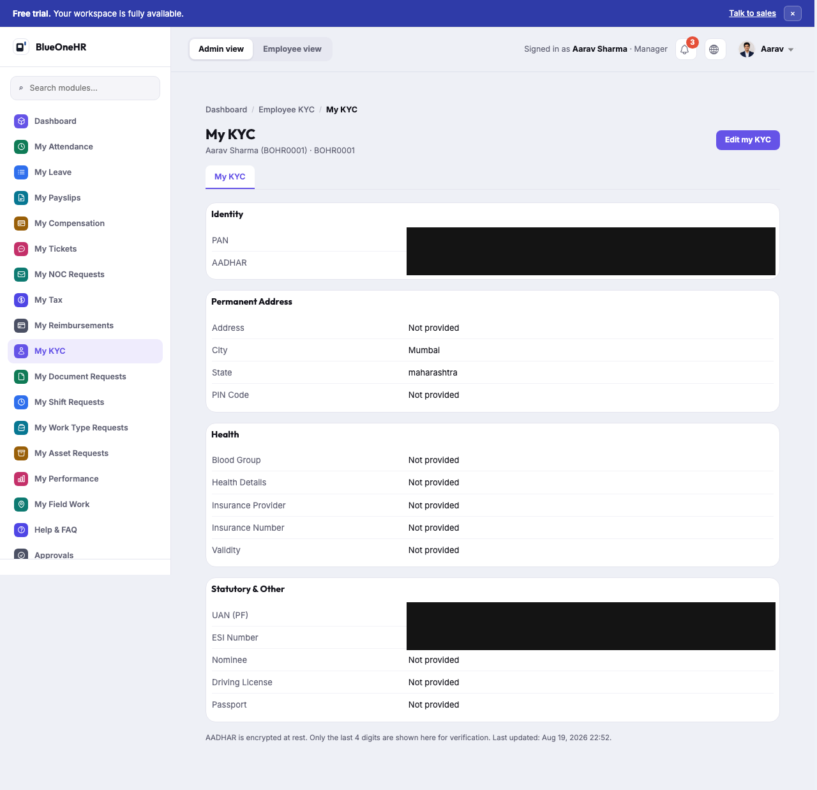The width and height of the screenshot is (817, 790).
Task: Follow the Talk to sales link
Action: point(753,13)
